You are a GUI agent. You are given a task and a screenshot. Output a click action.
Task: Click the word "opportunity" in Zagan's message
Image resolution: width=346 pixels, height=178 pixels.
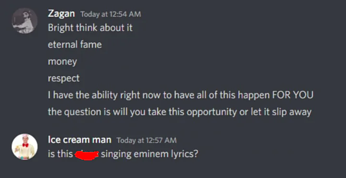(x=211, y=112)
